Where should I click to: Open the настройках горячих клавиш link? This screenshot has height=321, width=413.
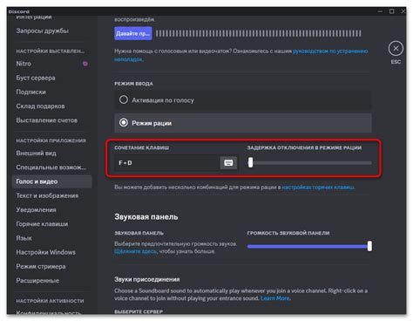point(318,188)
